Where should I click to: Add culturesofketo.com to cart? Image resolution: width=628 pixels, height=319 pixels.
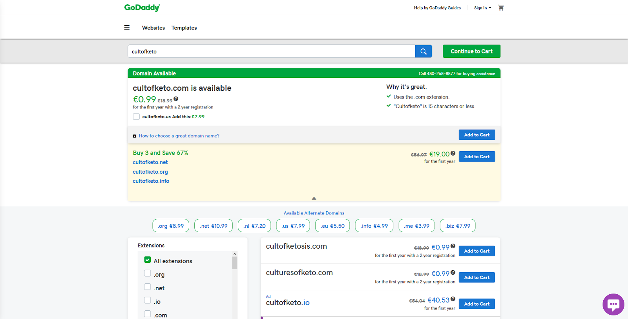(x=477, y=277)
